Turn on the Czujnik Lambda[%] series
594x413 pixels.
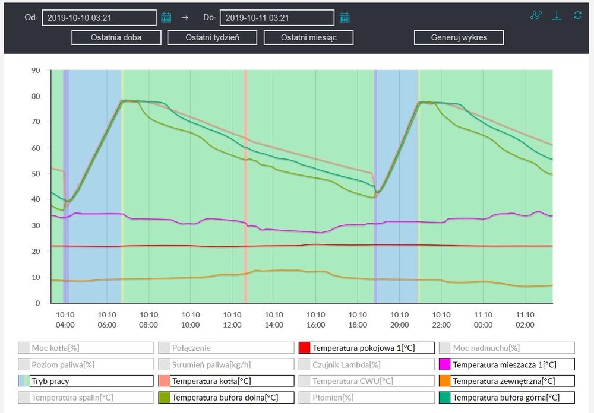coord(366,364)
